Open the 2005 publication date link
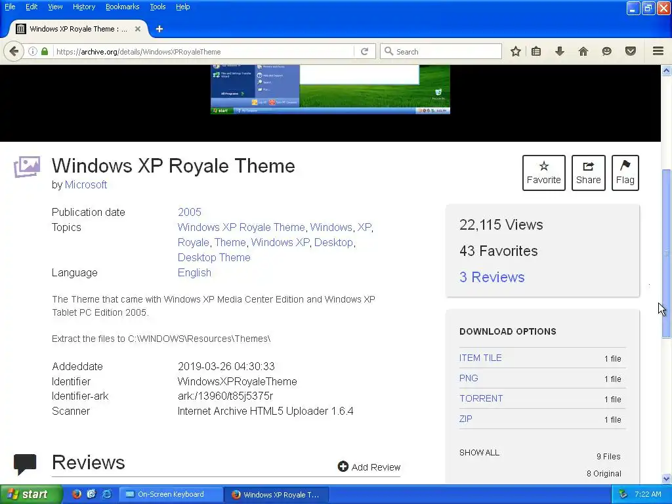Screen dimensions: 672x504 coord(190,212)
